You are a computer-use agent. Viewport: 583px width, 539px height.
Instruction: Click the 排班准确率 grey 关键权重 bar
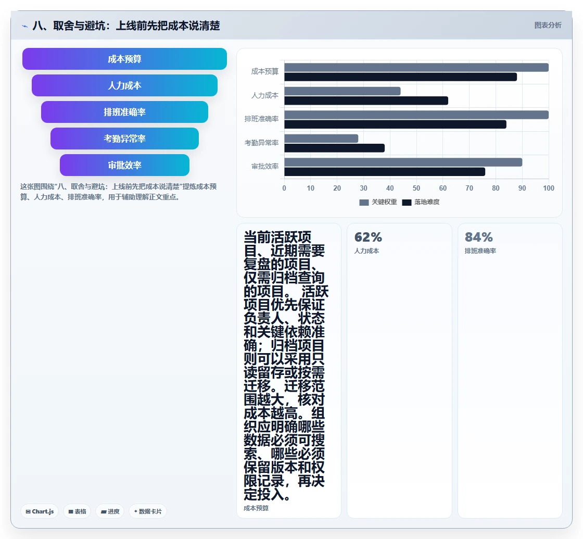click(x=416, y=115)
